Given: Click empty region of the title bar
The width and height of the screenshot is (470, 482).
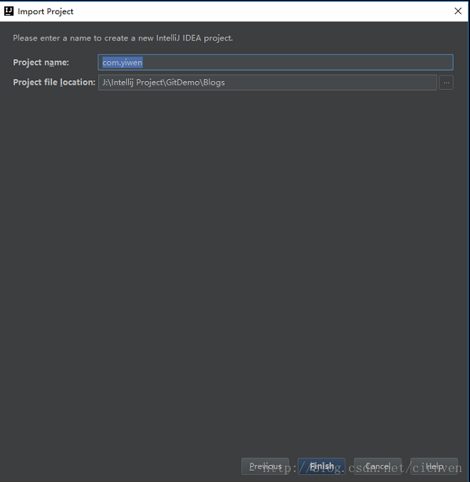Looking at the screenshot, I should (x=261, y=11).
